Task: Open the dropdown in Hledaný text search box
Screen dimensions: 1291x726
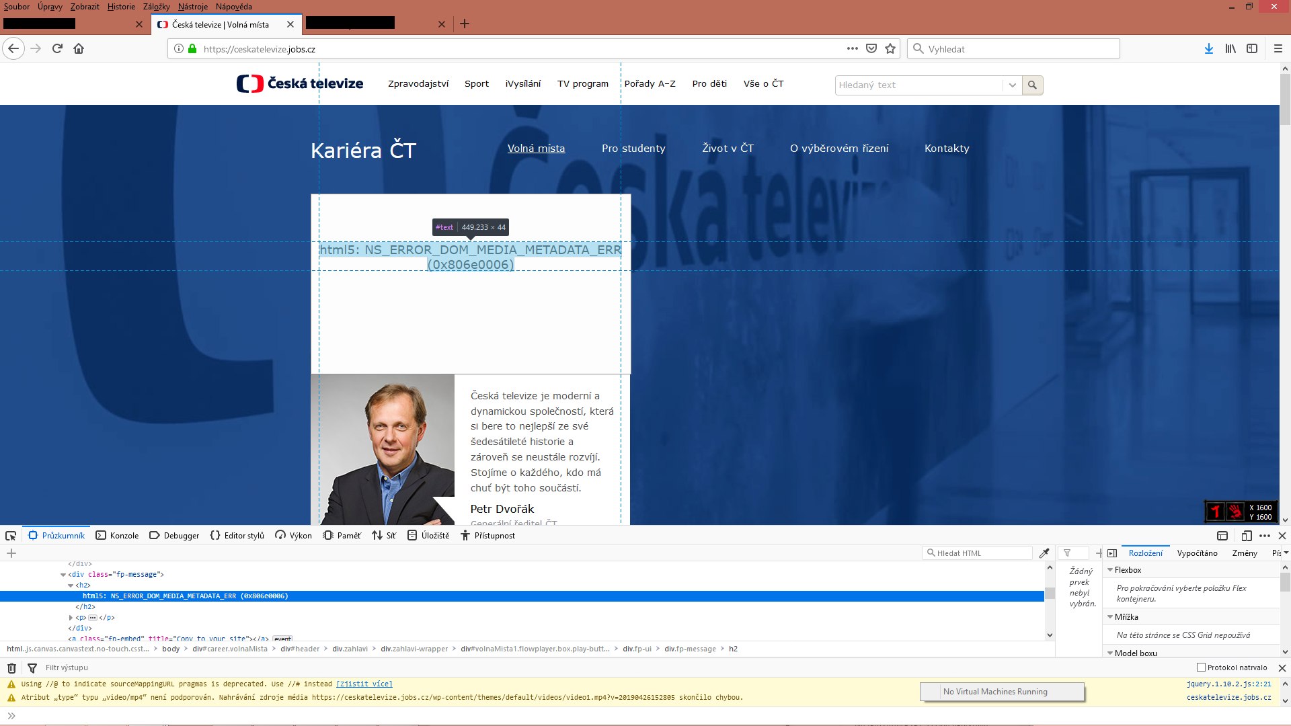Action: pyautogui.click(x=1012, y=85)
